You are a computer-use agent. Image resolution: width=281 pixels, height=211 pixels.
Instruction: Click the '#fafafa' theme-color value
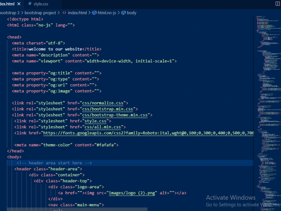pos(105,145)
